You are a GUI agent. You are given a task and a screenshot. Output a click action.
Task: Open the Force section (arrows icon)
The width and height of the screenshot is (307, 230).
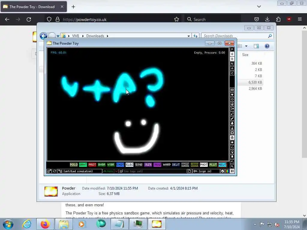pos(232,109)
